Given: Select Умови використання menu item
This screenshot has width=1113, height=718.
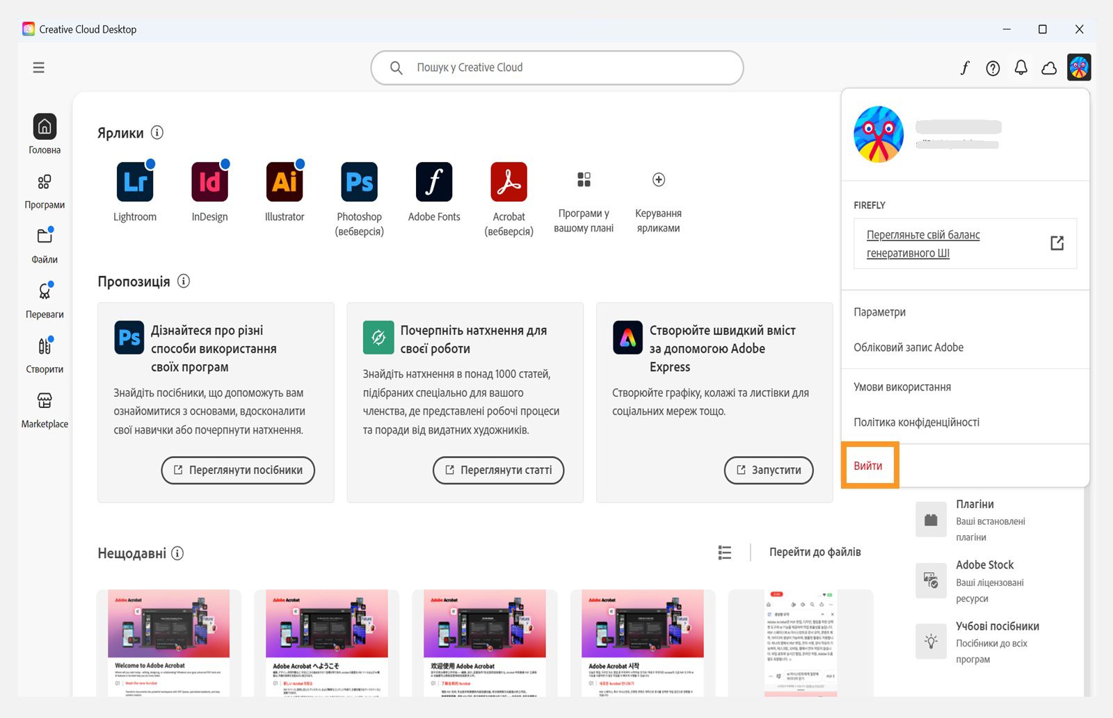Looking at the screenshot, I should pos(902,387).
